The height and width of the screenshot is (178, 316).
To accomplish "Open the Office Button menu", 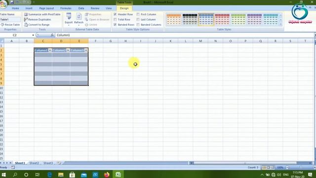I will (x=3, y=4).
